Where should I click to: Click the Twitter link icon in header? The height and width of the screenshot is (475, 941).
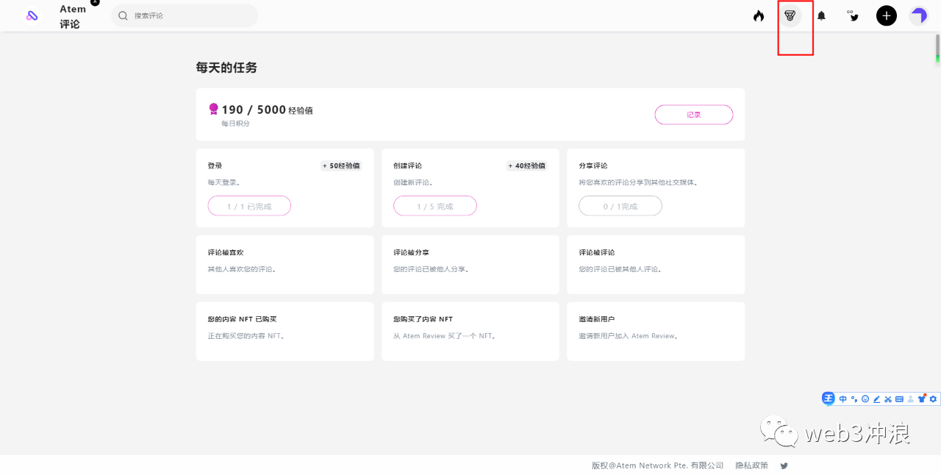[853, 15]
